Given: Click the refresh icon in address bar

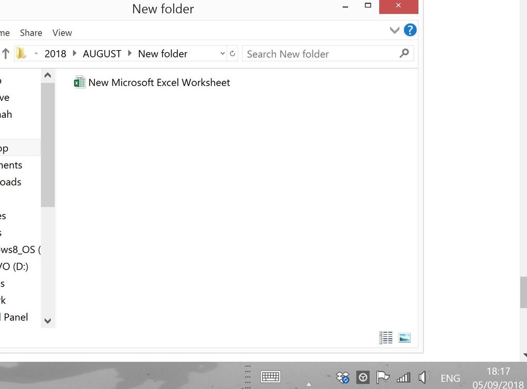Looking at the screenshot, I should coord(232,54).
